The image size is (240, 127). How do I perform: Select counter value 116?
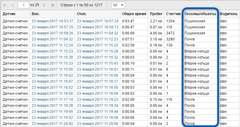pyautogui.click(x=169, y=100)
